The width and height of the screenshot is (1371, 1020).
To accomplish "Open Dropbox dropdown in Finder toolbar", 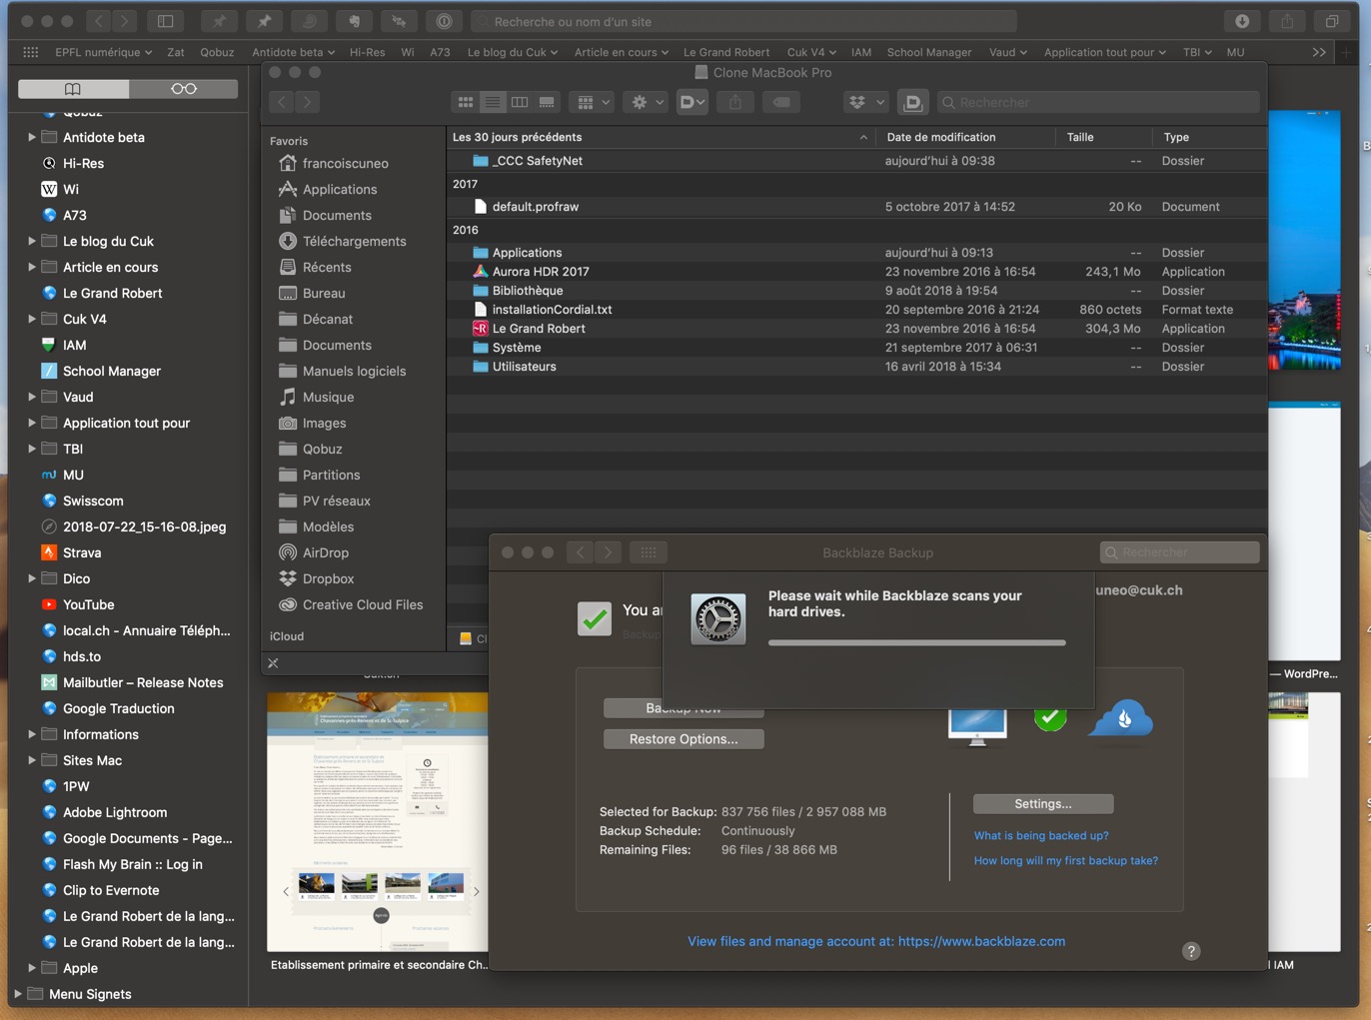I will [x=865, y=102].
